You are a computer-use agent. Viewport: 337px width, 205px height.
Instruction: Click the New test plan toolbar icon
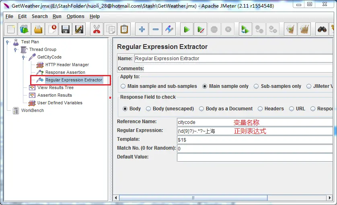11,29
